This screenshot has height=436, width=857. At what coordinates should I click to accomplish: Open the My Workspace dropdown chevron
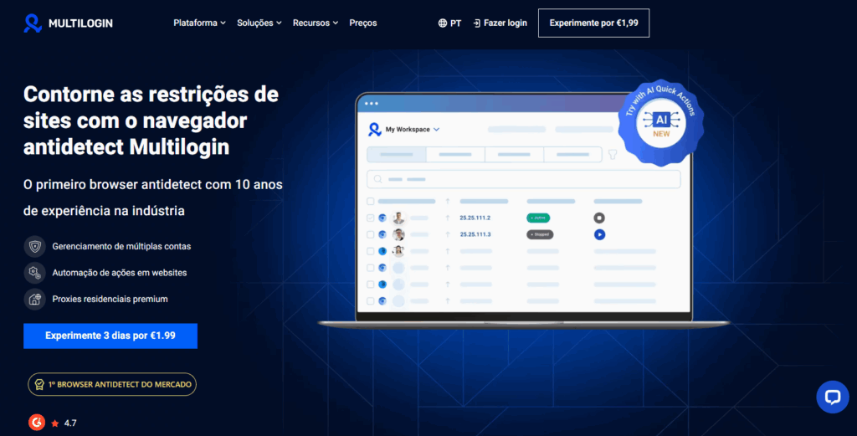(437, 130)
